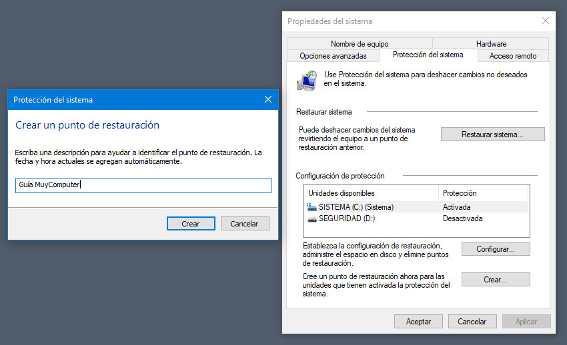Click the Desactivada status for SEGURIDAD drive
The image size is (567, 345).
tap(462, 218)
